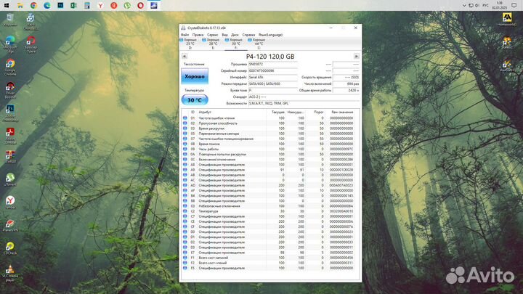Switch to disk C: tab at 44 °C
Viewport: 523px width, 294px height.
pyautogui.click(x=259, y=44)
